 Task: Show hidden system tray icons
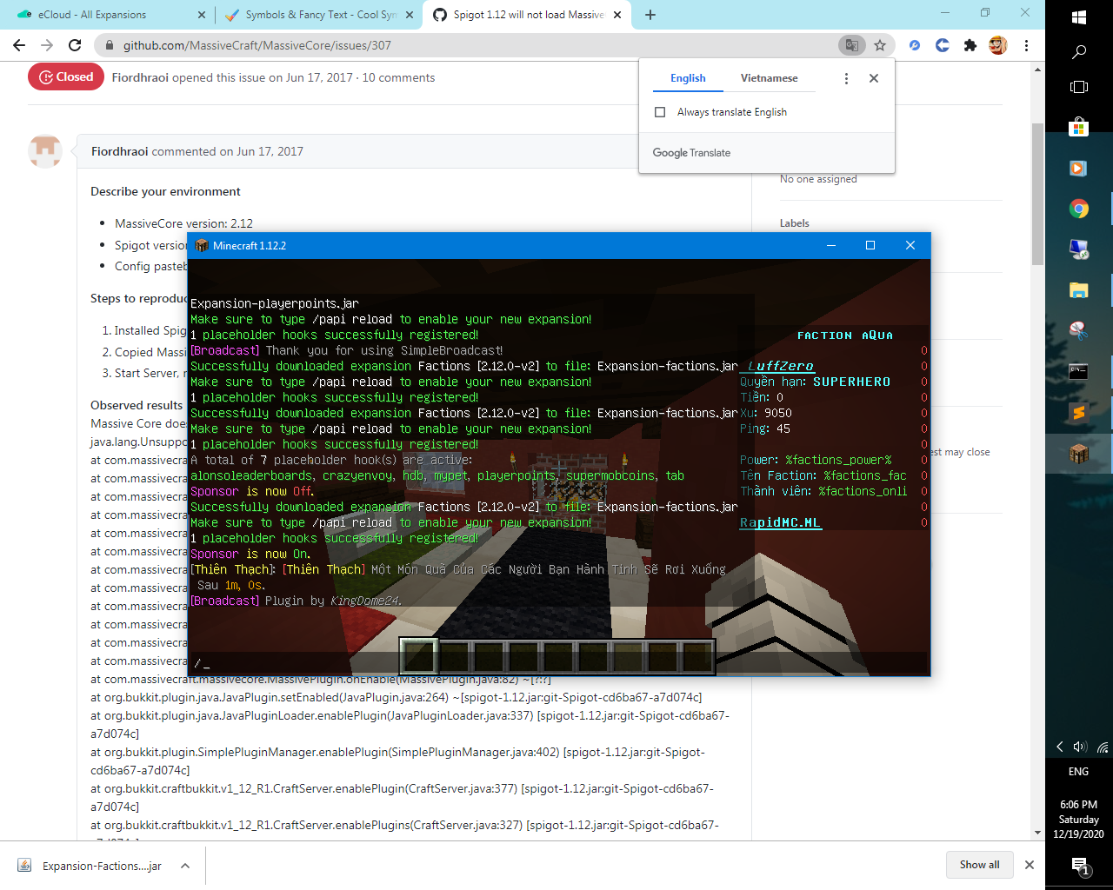[1059, 747]
